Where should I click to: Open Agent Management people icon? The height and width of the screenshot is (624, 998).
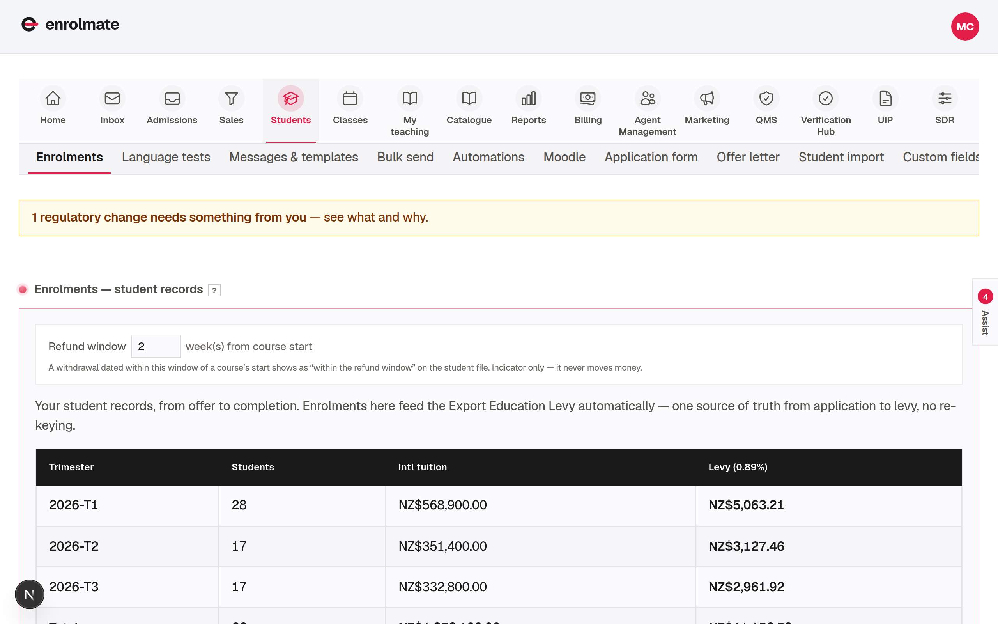648,98
